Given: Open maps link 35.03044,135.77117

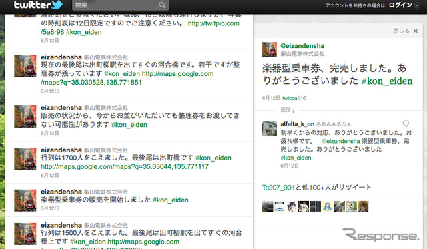Looking at the screenshot, I should click(125, 166).
